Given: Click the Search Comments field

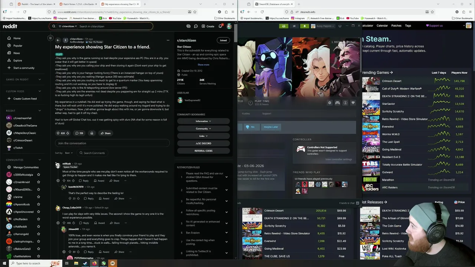Looking at the screenshot, I should coord(92,153).
